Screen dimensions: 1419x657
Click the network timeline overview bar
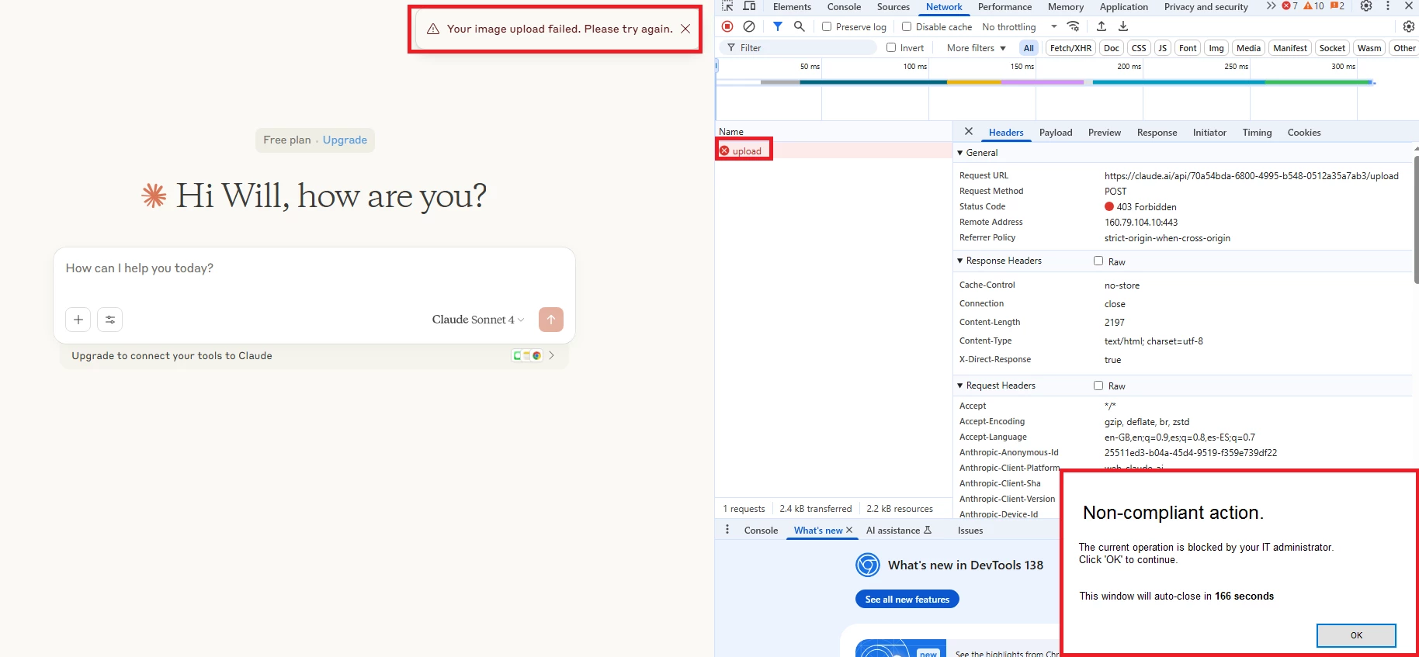click(1067, 82)
